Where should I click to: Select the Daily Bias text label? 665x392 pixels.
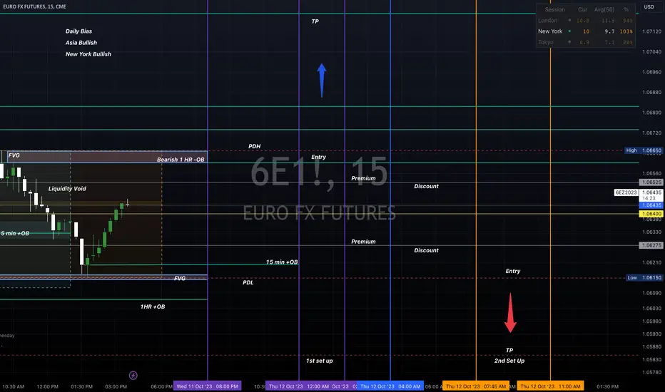pyautogui.click(x=78, y=31)
